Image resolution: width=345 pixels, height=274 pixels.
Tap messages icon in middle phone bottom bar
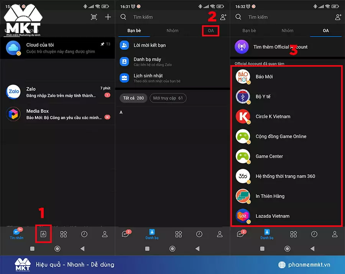(126, 234)
